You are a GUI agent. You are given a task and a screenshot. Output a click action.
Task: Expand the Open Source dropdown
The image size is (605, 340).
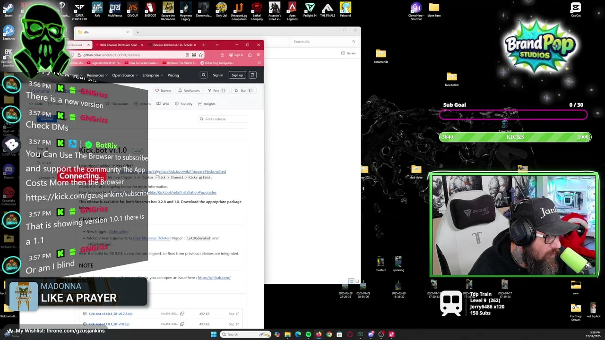(125, 75)
